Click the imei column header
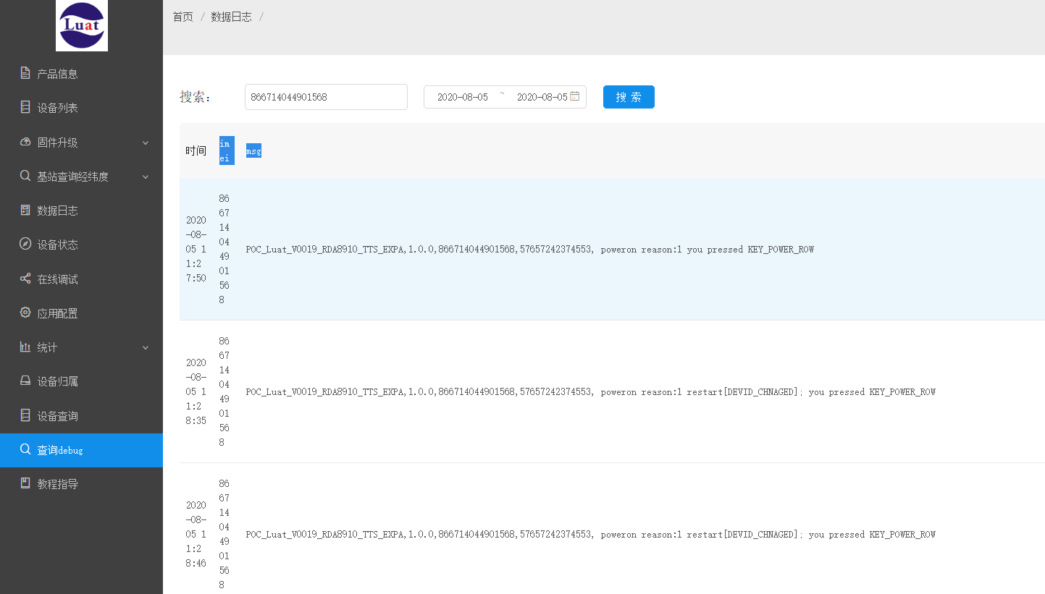Viewport: 1045px width, 594px height. click(x=227, y=150)
